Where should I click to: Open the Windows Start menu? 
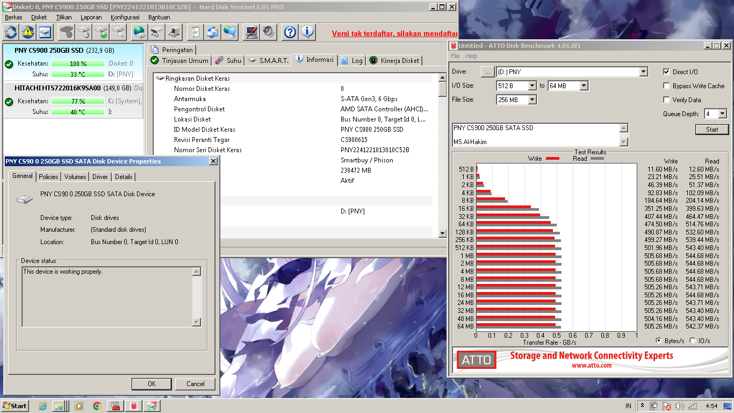tap(15, 406)
